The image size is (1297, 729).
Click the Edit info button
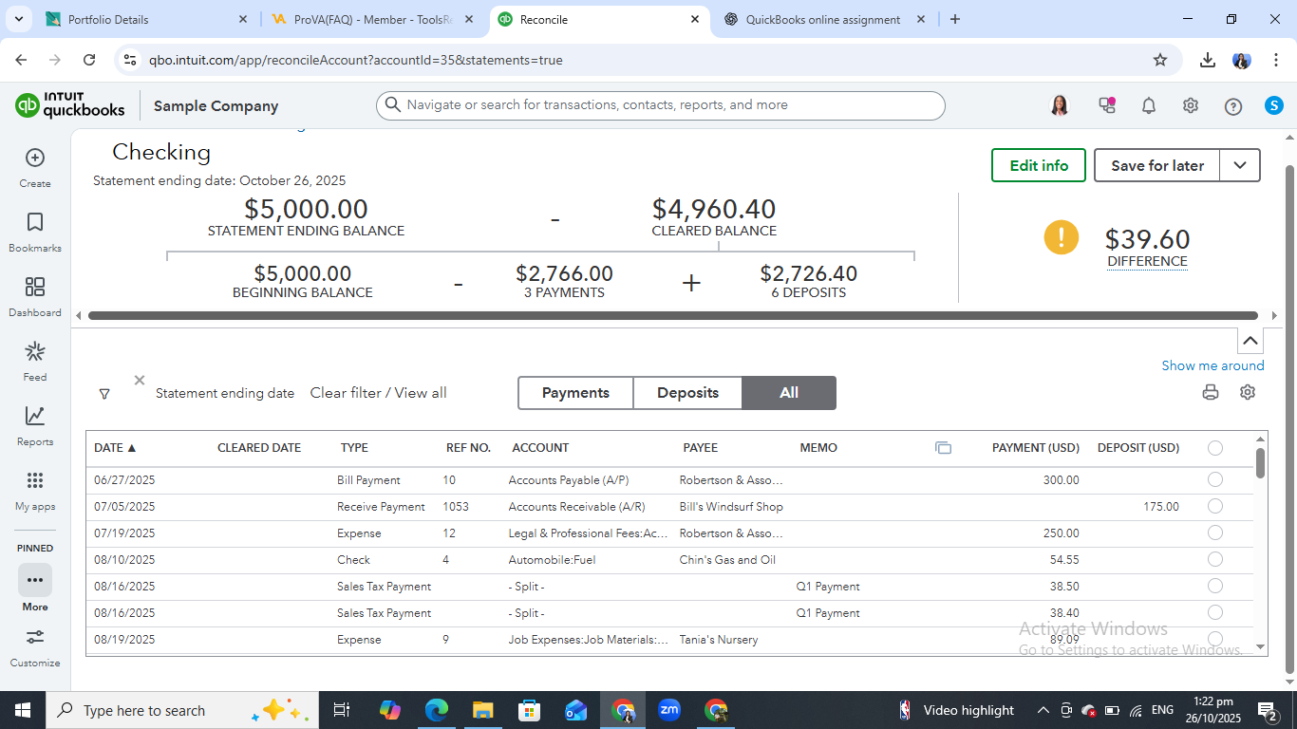(x=1039, y=165)
